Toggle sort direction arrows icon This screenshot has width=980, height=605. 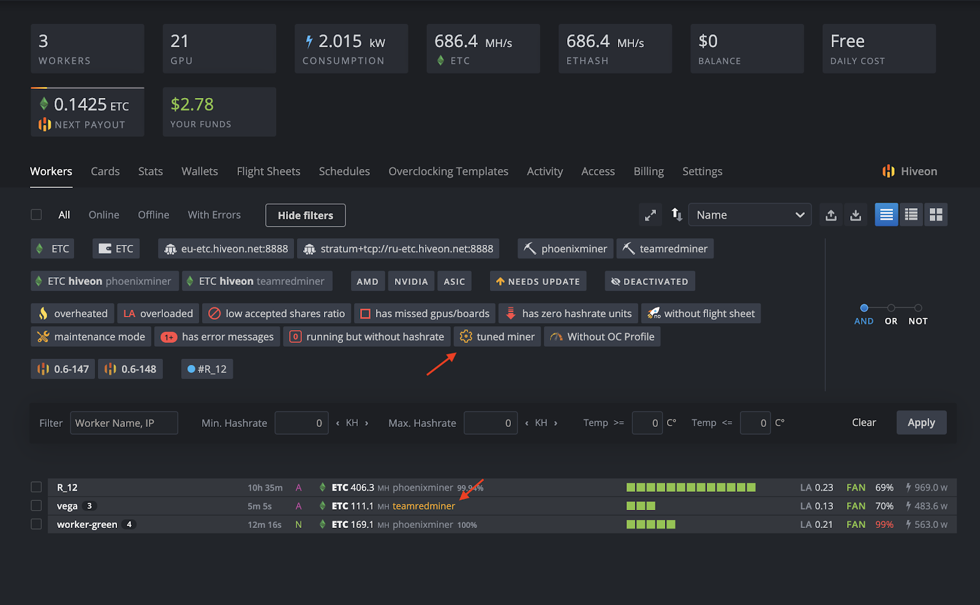point(676,214)
